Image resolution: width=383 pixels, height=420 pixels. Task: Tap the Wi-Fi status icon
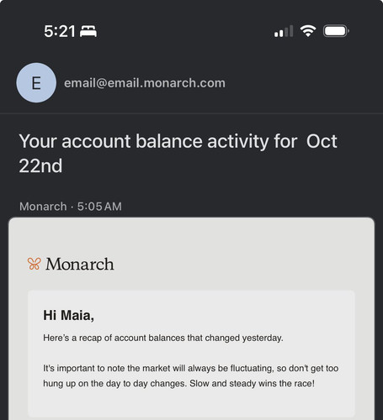point(308,31)
